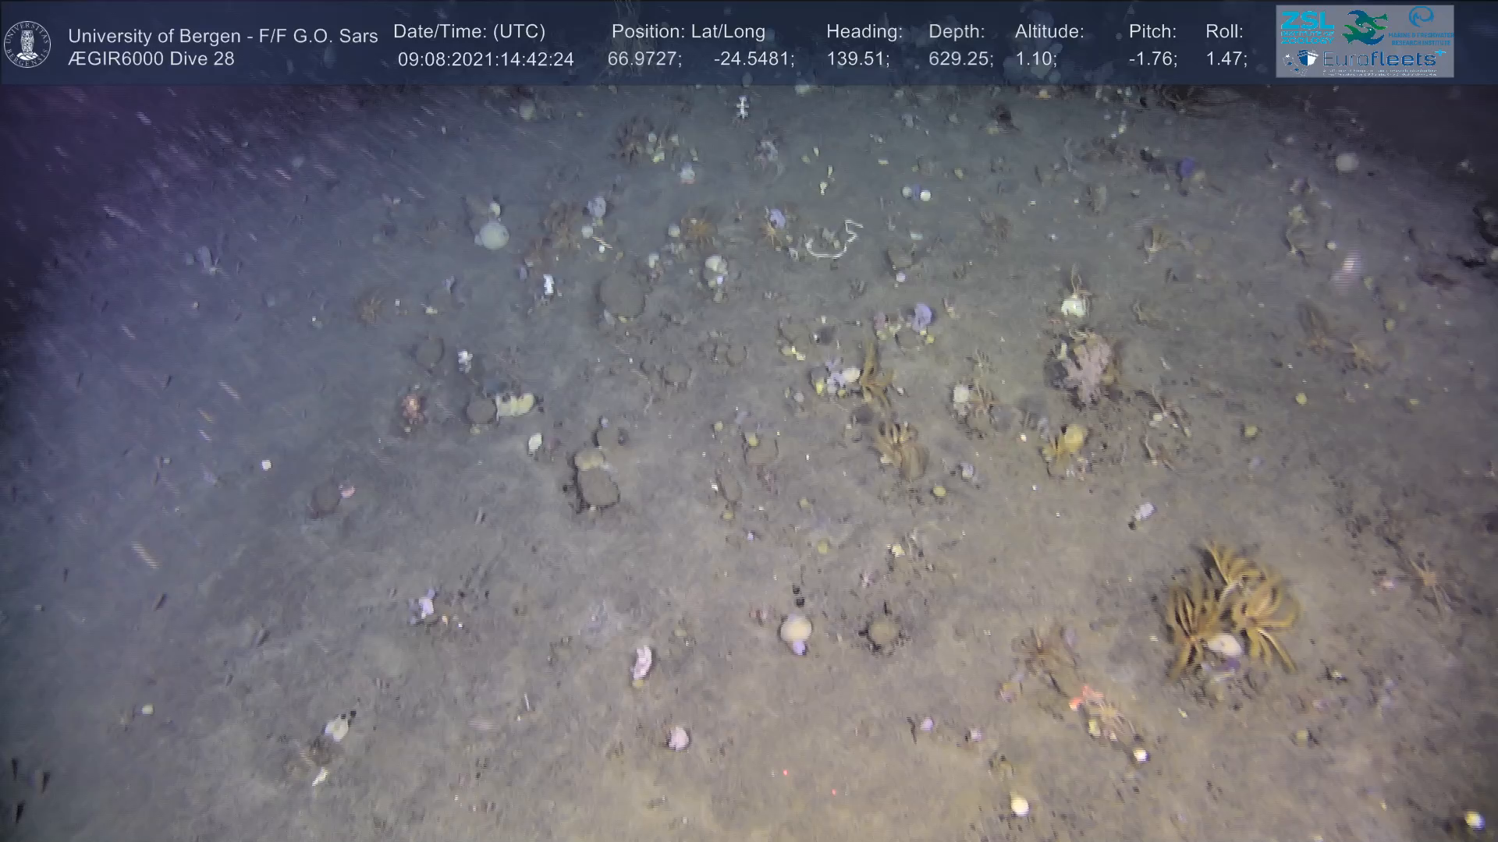Click the Date/Time (UTC) header label
1498x842 pixels.
(469, 32)
